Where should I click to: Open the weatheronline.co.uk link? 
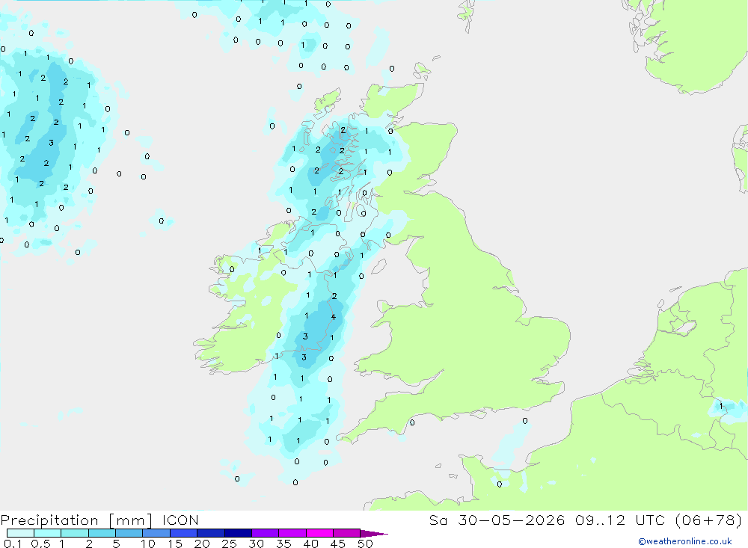click(685, 541)
